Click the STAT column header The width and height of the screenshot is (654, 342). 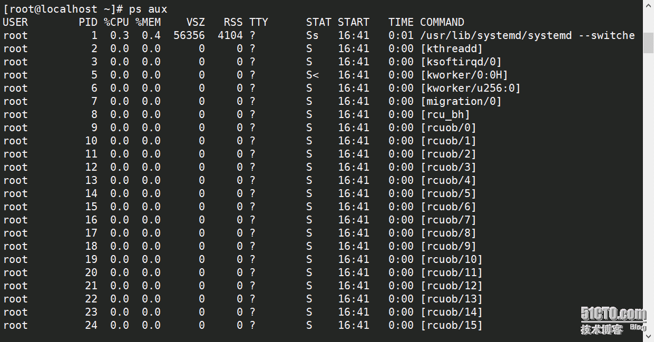tap(319, 22)
